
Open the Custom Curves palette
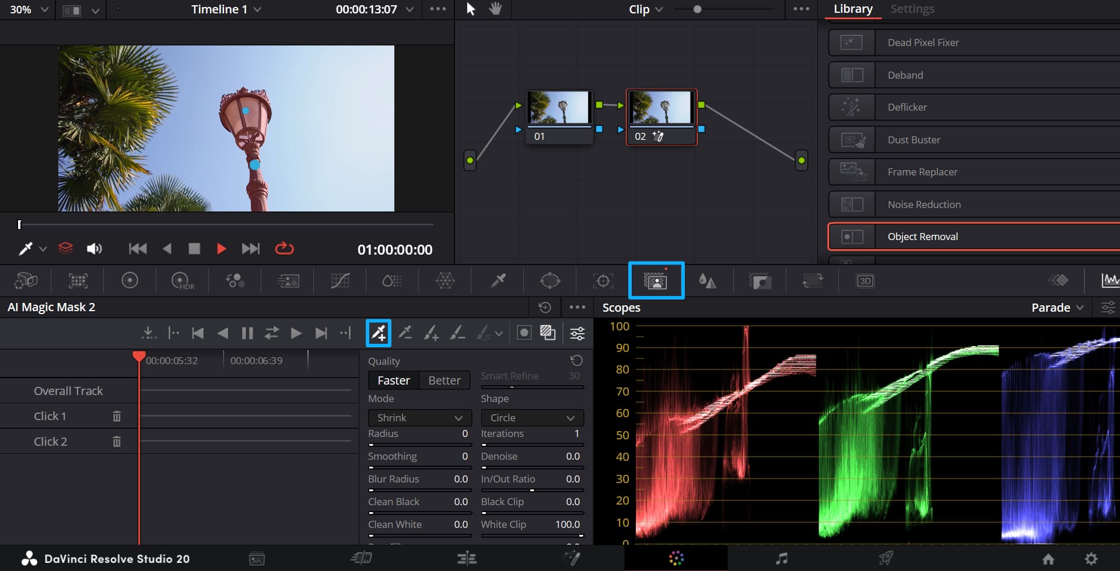(340, 280)
